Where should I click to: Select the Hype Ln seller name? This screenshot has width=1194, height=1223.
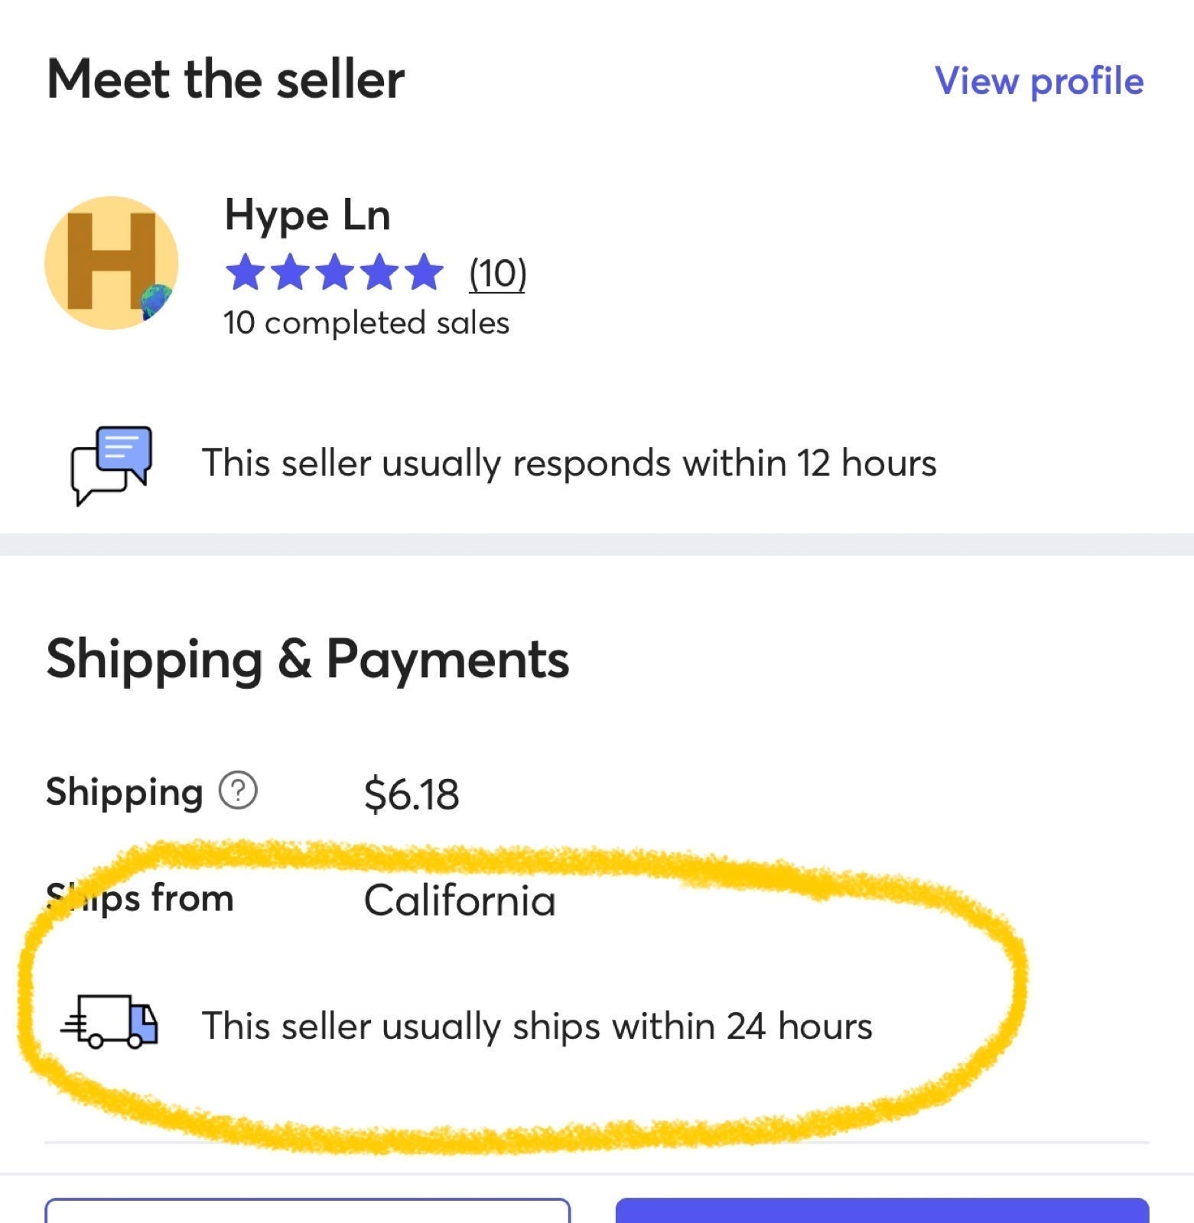(x=307, y=216)
